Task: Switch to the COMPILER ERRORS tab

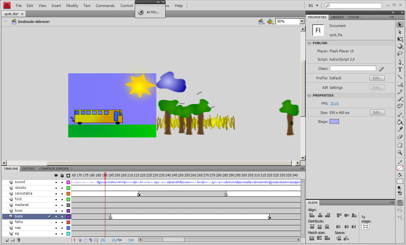Action: [54, 169]
